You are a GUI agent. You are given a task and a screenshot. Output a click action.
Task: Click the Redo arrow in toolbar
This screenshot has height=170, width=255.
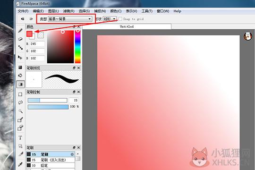coord(31,19)
